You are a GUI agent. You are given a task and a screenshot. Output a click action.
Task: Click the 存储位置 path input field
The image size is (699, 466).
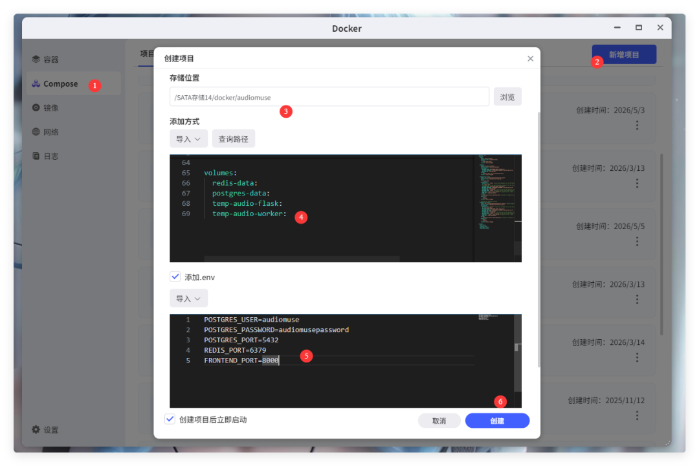pos(329,97)
